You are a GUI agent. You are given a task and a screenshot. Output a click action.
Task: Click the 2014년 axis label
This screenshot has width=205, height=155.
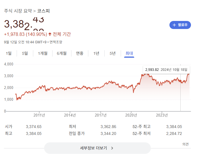pyautogui.click(x=70, y=115)
